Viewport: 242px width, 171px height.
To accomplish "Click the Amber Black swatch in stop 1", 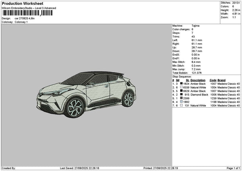I will click(182, 83).
